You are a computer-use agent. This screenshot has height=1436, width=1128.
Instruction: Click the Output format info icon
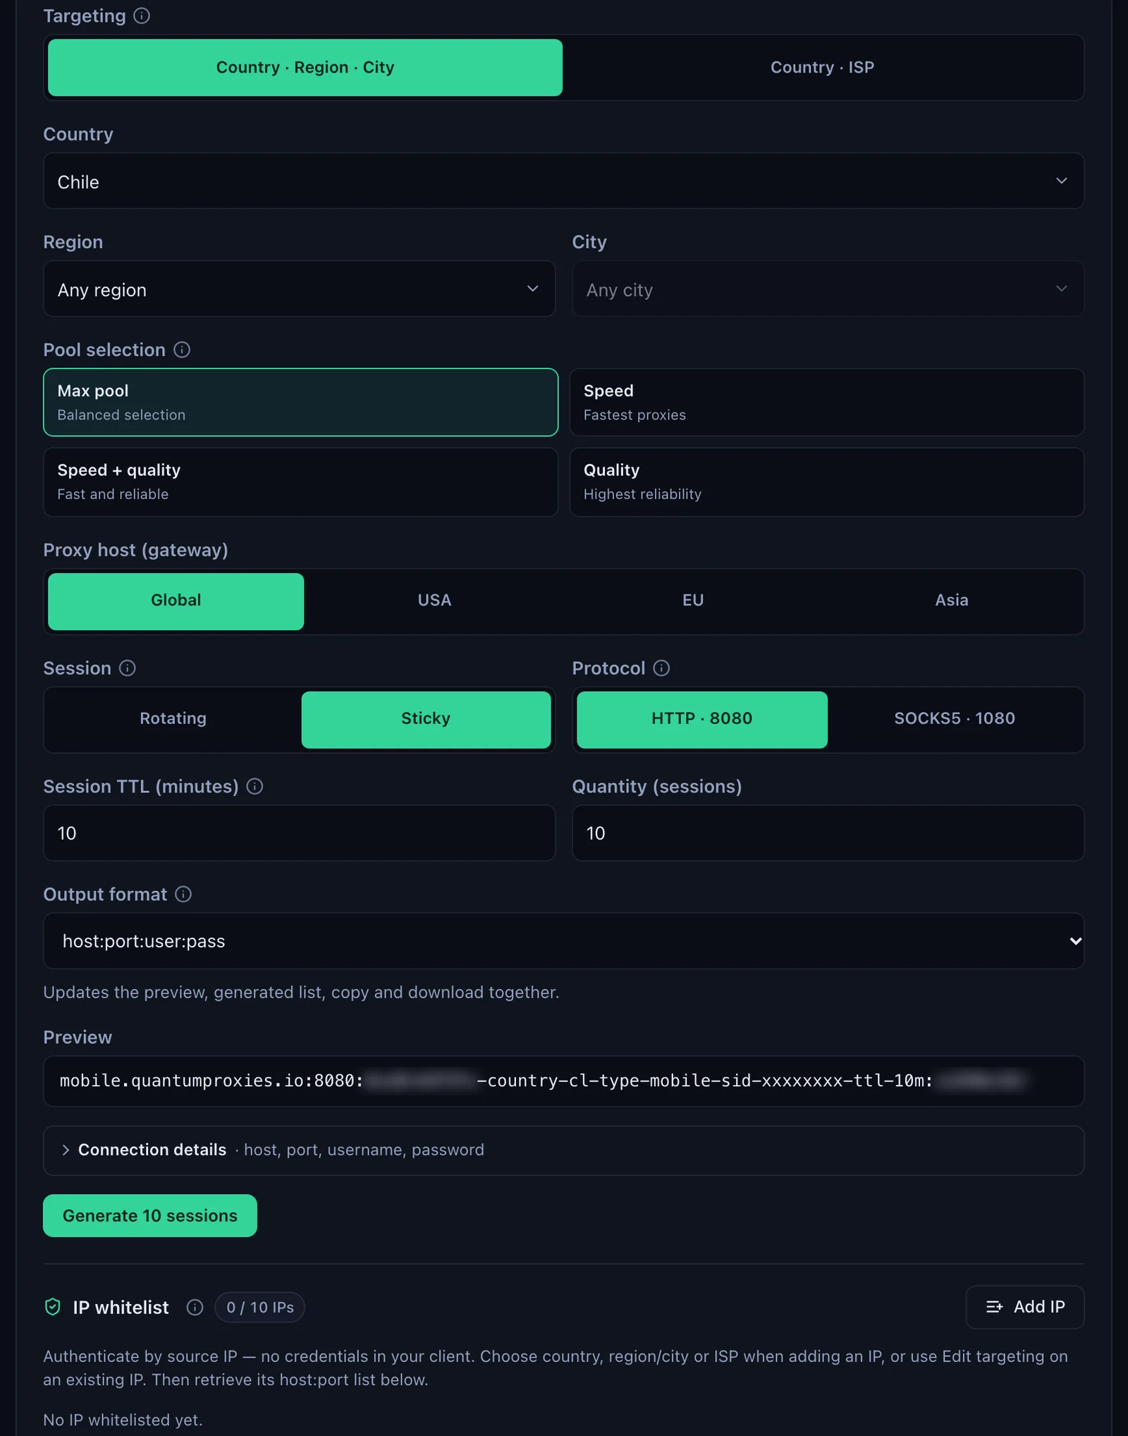(183, 894)
